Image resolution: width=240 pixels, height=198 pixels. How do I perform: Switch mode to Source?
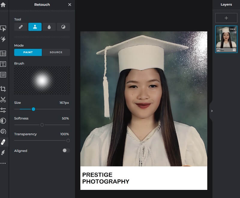click(x=56, y=52)
